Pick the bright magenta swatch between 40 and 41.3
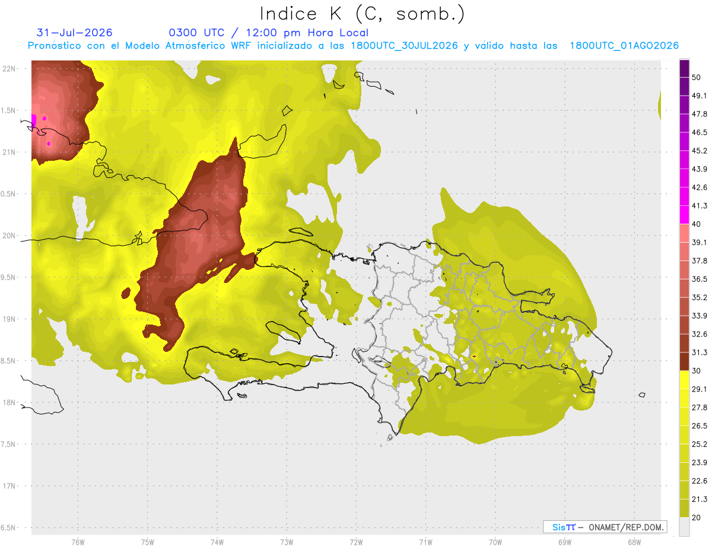 (x=684, y=215)
